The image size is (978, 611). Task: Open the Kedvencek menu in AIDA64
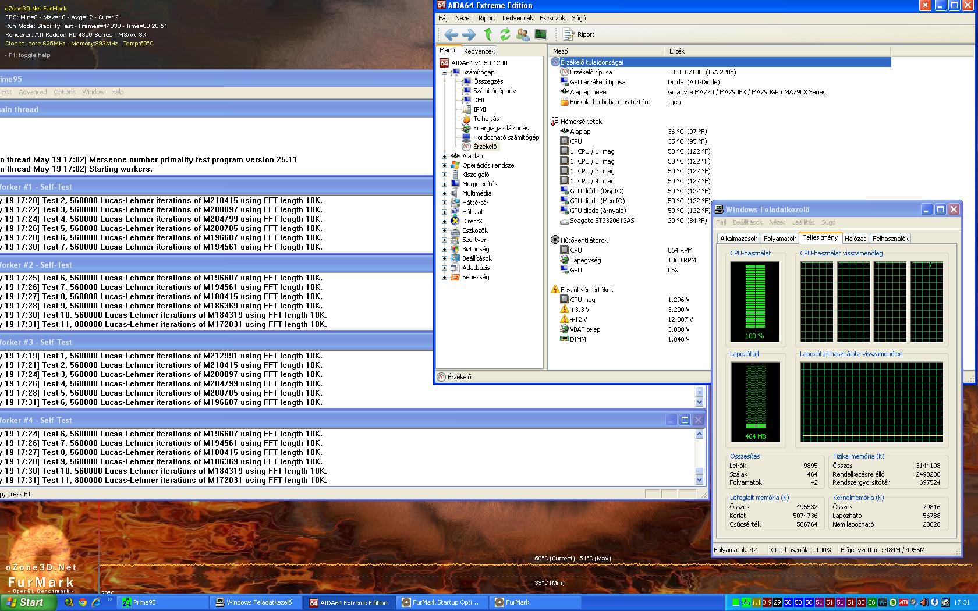point(518,18)
